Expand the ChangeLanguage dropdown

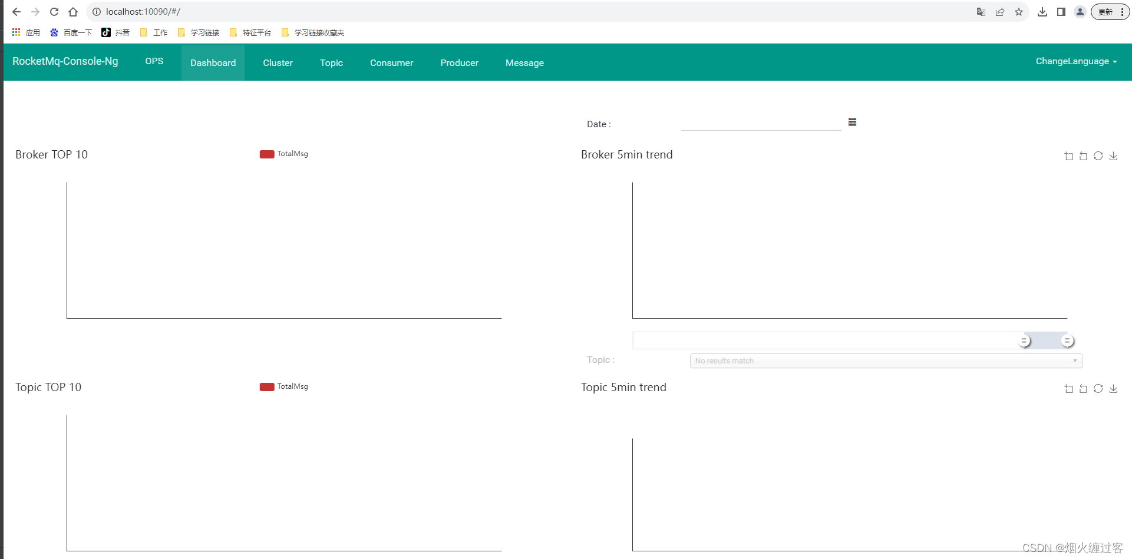pos(1076,61)
